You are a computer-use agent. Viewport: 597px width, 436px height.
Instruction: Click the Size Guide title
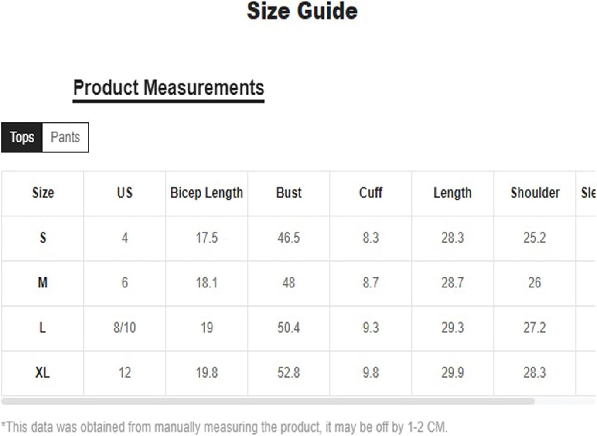302,11
